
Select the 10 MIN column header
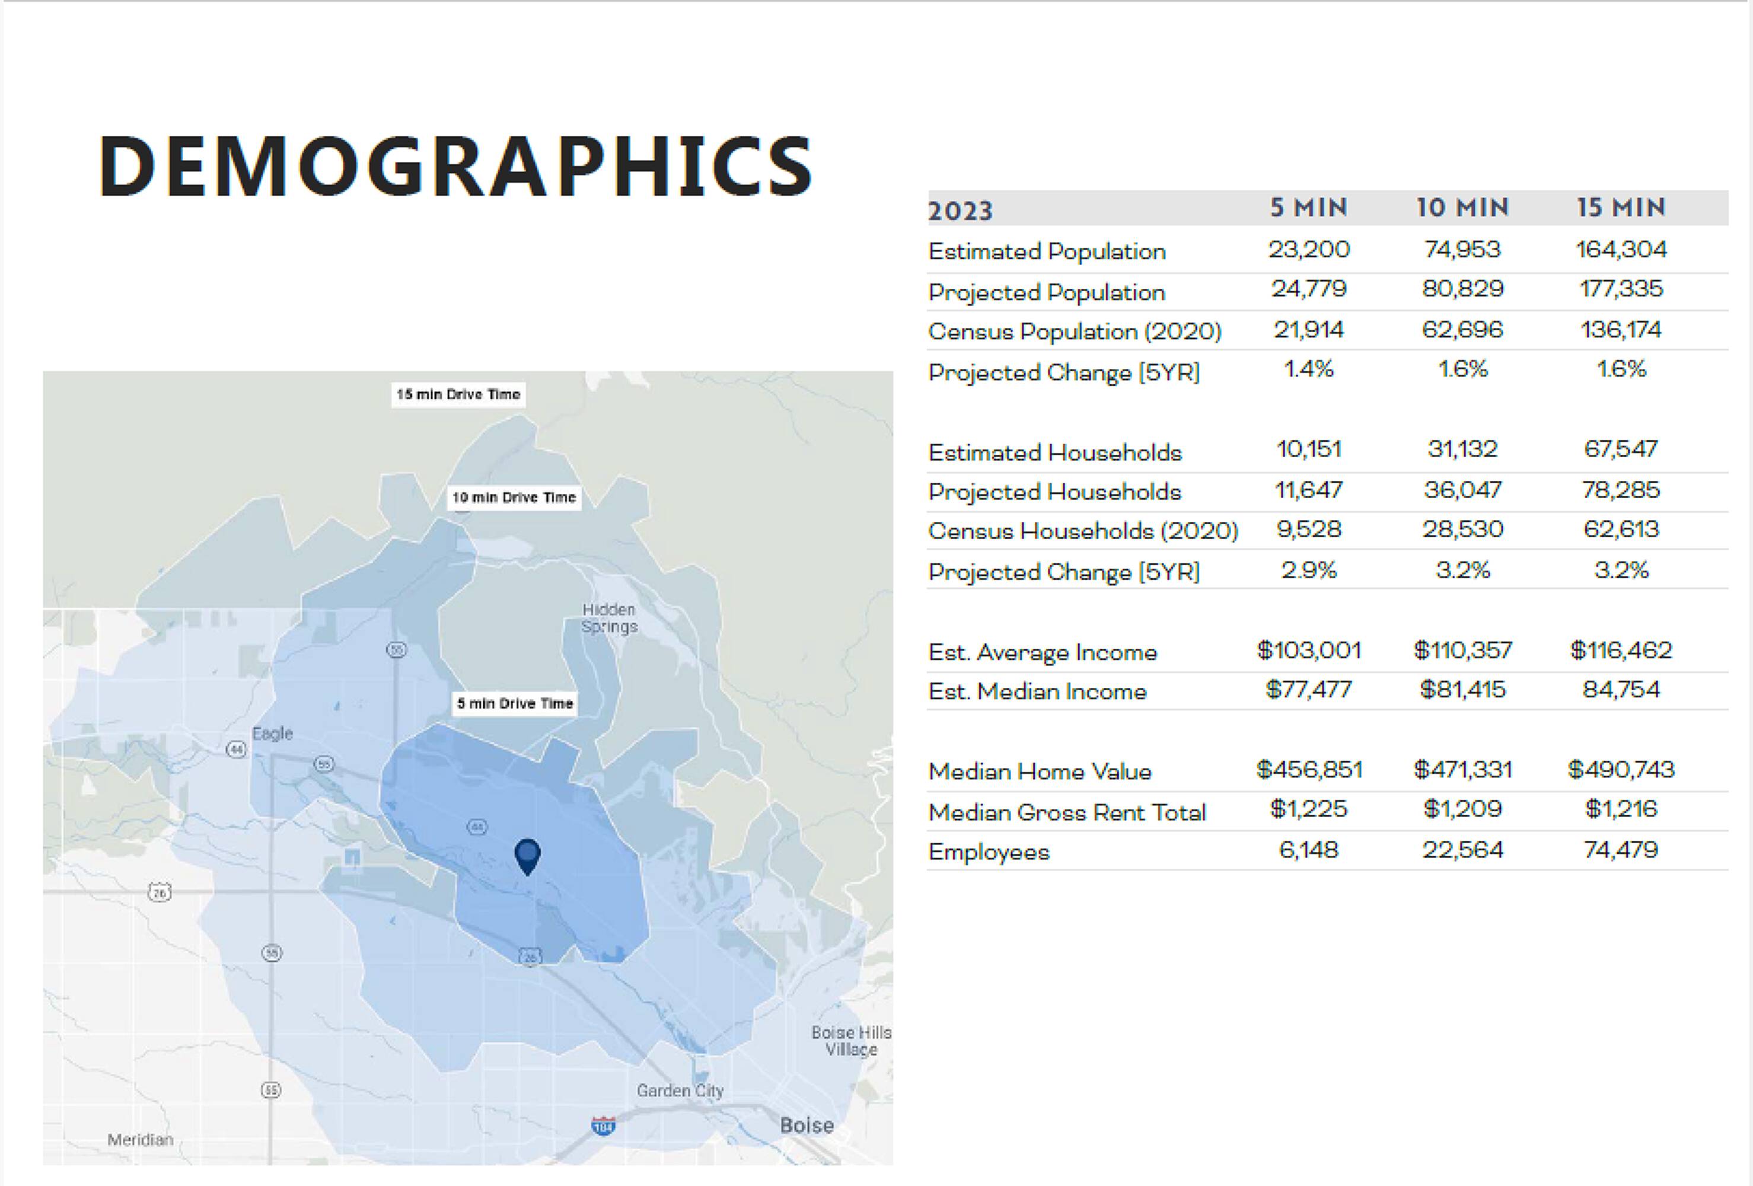[1462, 208]
